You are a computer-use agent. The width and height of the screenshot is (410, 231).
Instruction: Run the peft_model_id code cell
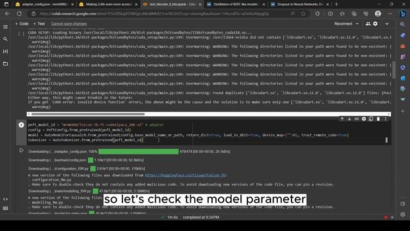[x=21, y=125]
